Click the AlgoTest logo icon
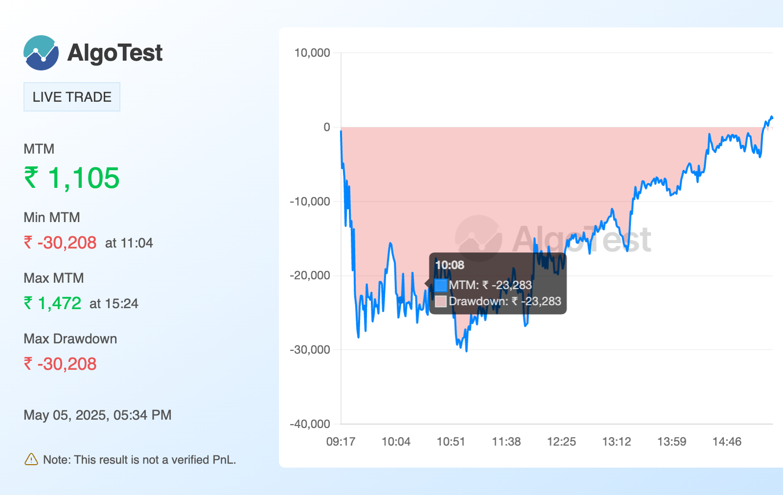 pyautogui.click(x=41, y=53)
